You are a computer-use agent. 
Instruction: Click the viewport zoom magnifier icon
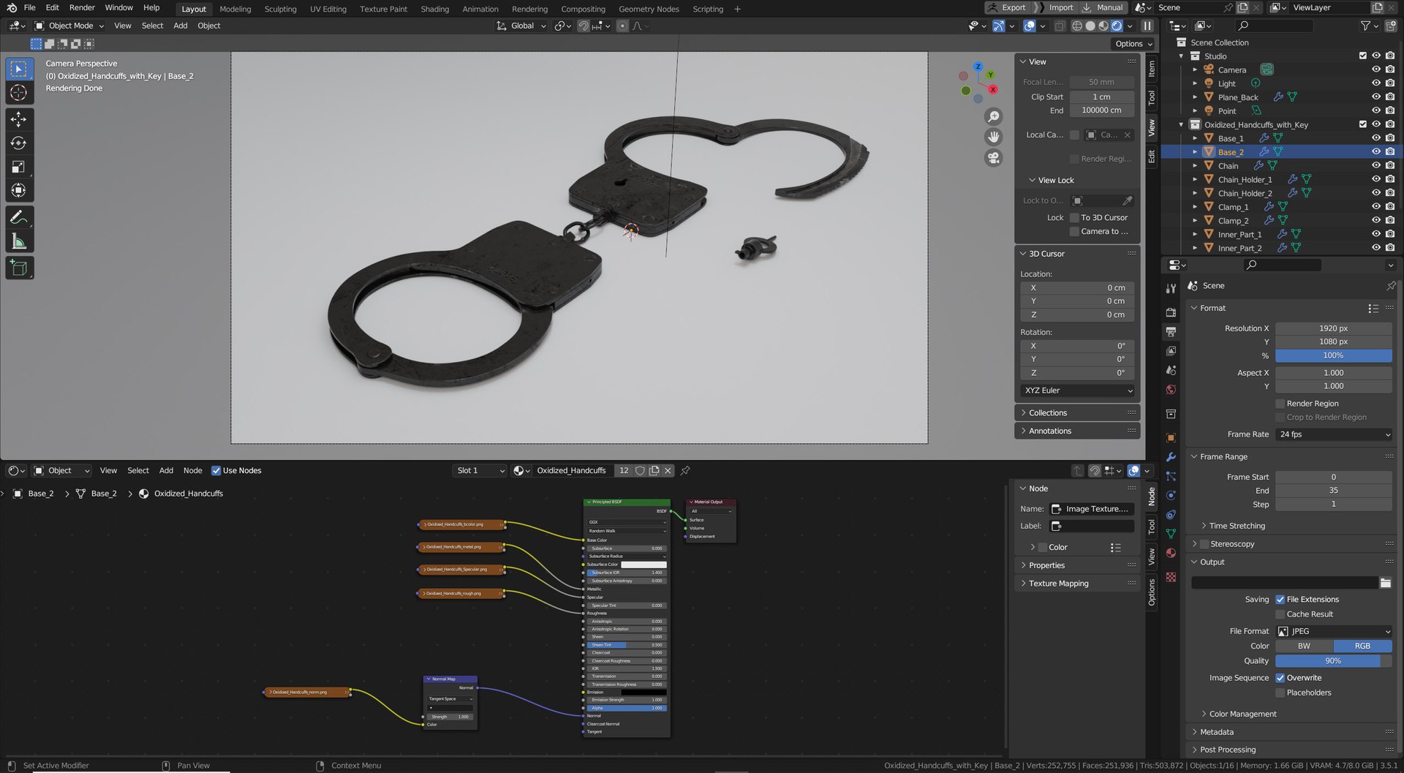(993, 117)
